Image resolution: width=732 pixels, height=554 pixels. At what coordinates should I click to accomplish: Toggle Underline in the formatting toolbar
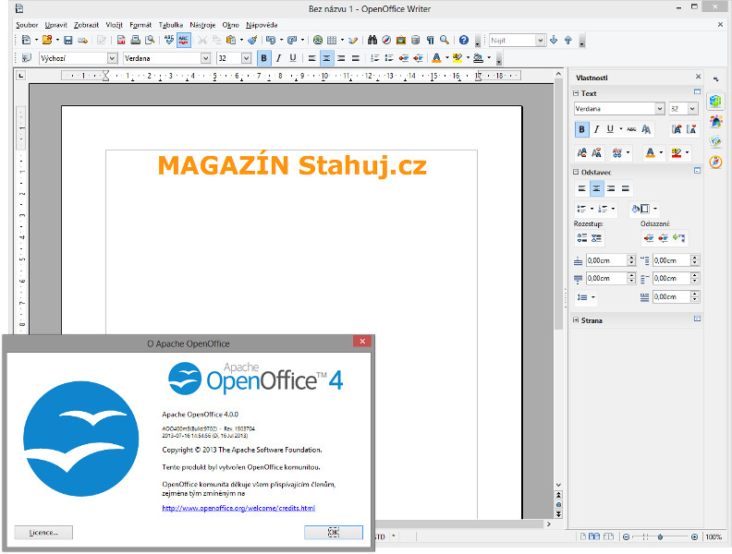tap(293, 58)
